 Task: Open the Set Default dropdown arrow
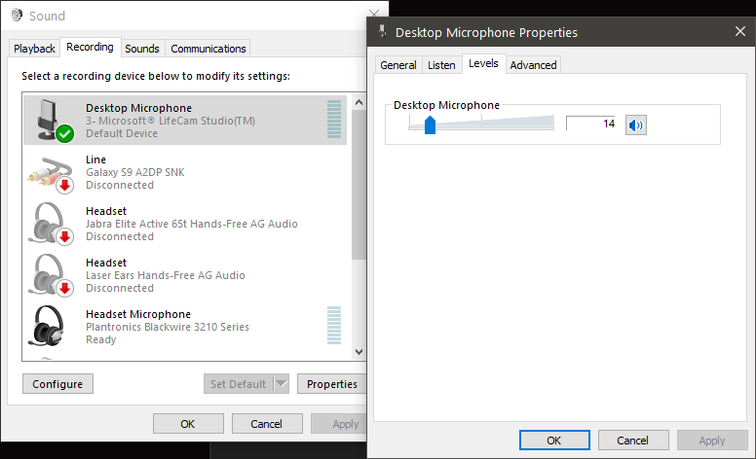pos(282,384)
